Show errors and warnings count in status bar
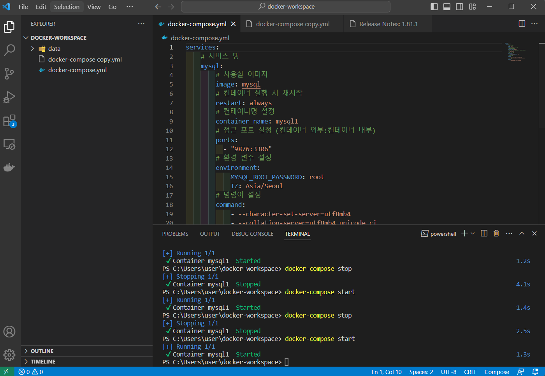 [x=31, y=372]
